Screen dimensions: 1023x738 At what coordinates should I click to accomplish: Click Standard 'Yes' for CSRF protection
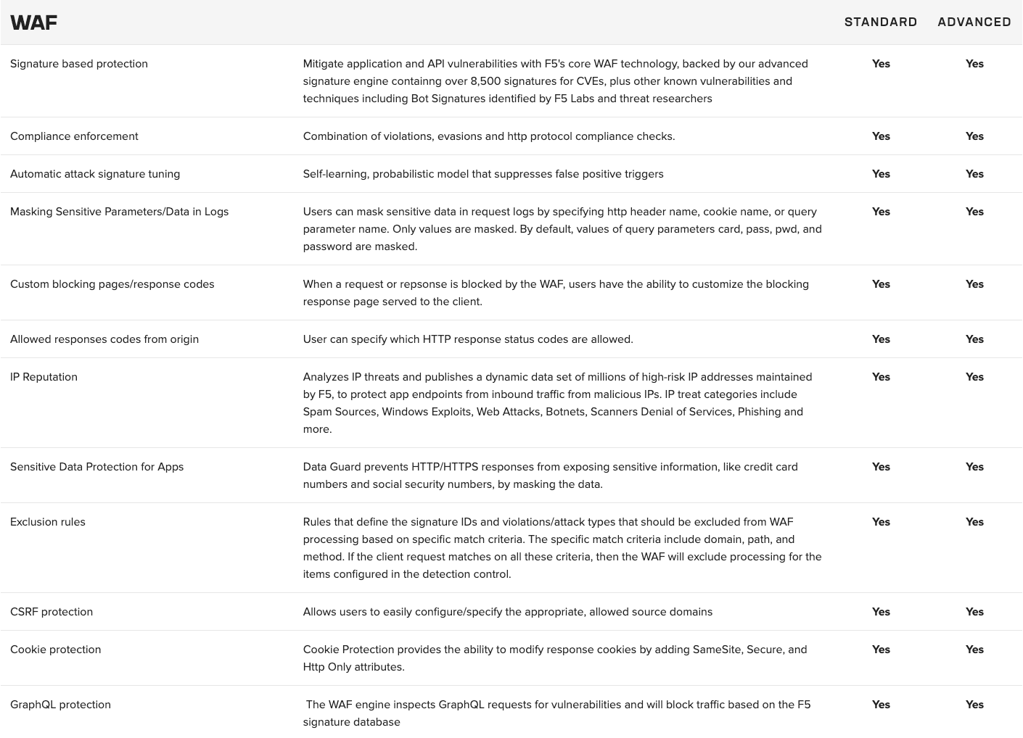pos(881,612)
